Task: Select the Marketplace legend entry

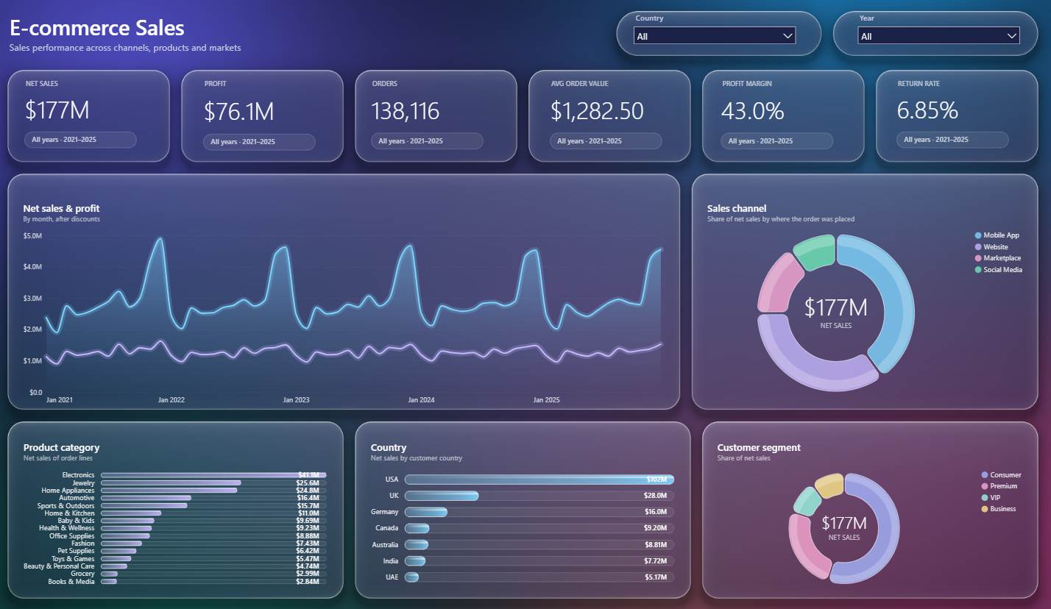Action: click(x=997, y=258)
